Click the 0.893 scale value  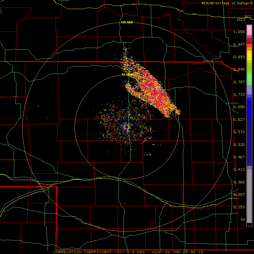[x=239, y=57]
